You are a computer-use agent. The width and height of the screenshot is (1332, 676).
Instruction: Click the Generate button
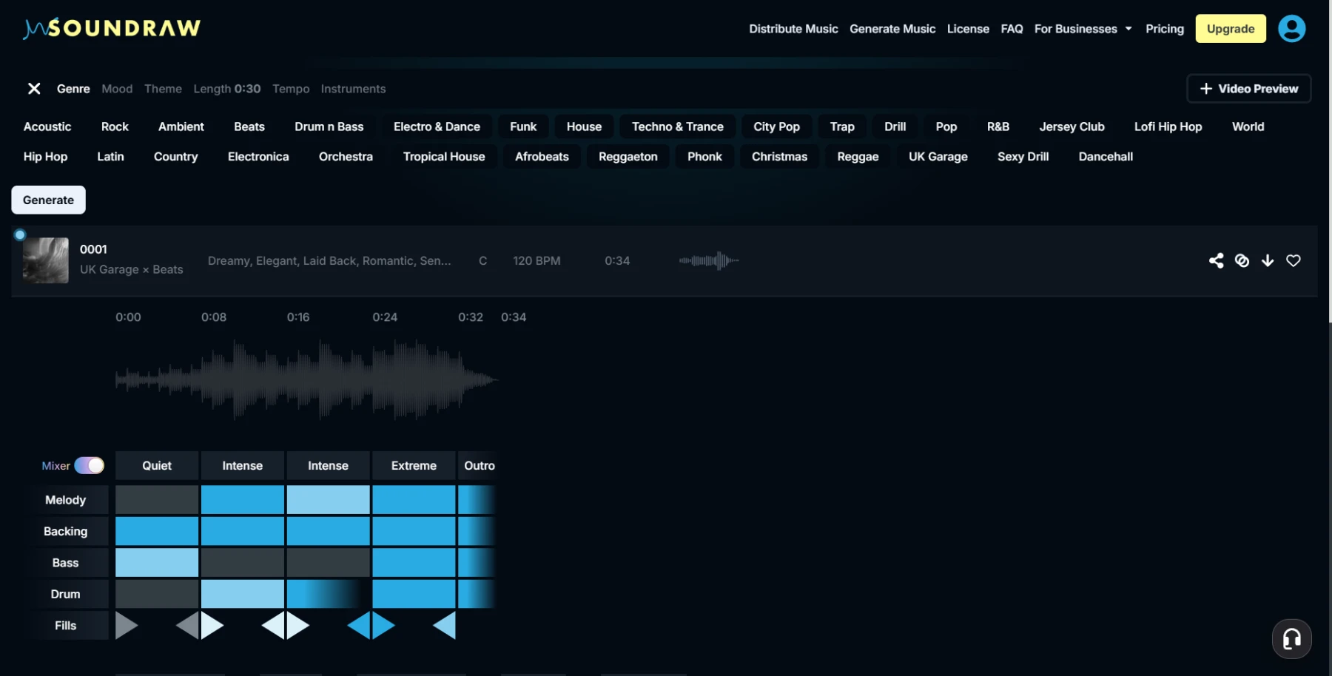[x=48, y=200]
